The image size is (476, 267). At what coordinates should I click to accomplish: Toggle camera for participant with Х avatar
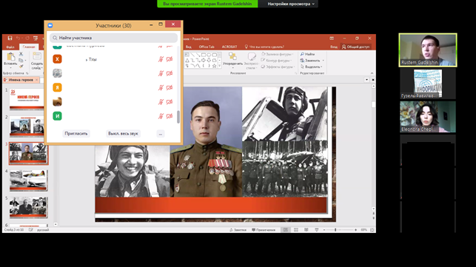[x=170, y=59]
